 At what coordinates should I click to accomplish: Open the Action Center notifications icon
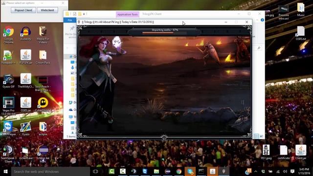click(292, 172)
